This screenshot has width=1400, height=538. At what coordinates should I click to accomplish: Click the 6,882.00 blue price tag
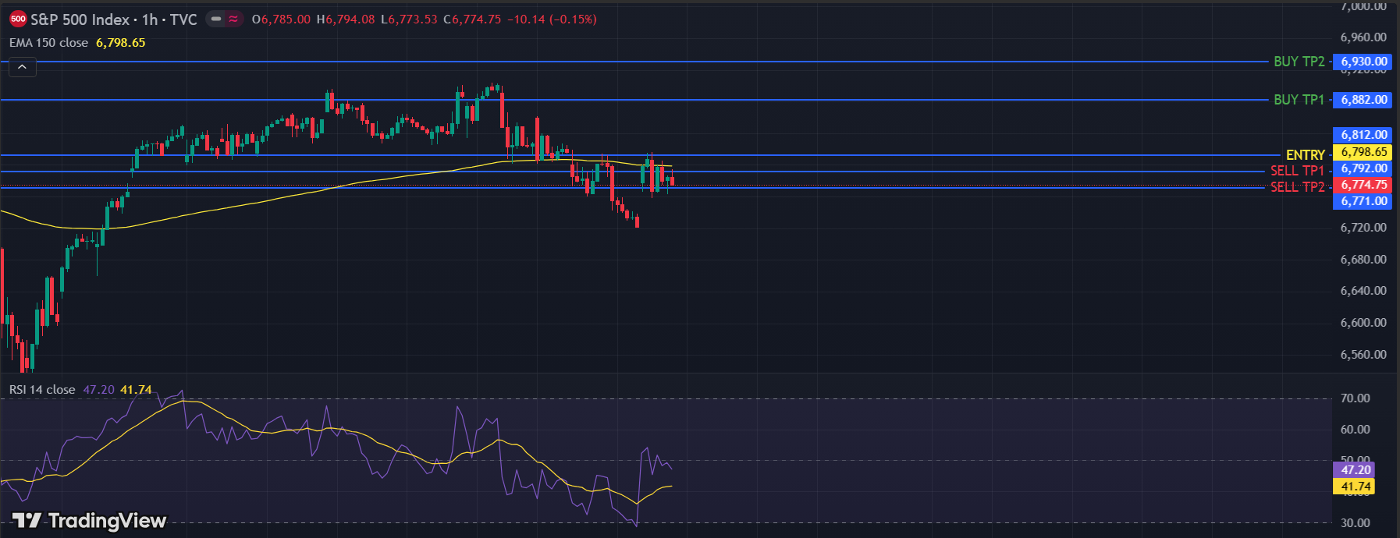1363,100
